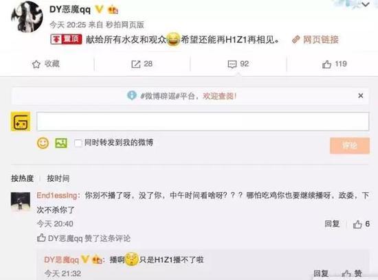Like the post with 119 thumbs-up

pos(326,65)
